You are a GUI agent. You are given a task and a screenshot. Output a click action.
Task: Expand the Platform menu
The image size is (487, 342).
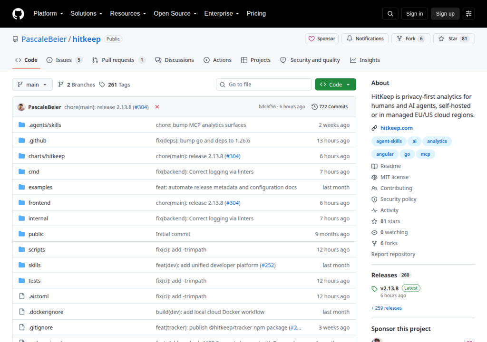pyautogui.click(x=48, y=14)
